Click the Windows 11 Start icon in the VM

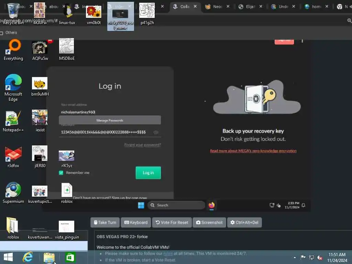141,205
